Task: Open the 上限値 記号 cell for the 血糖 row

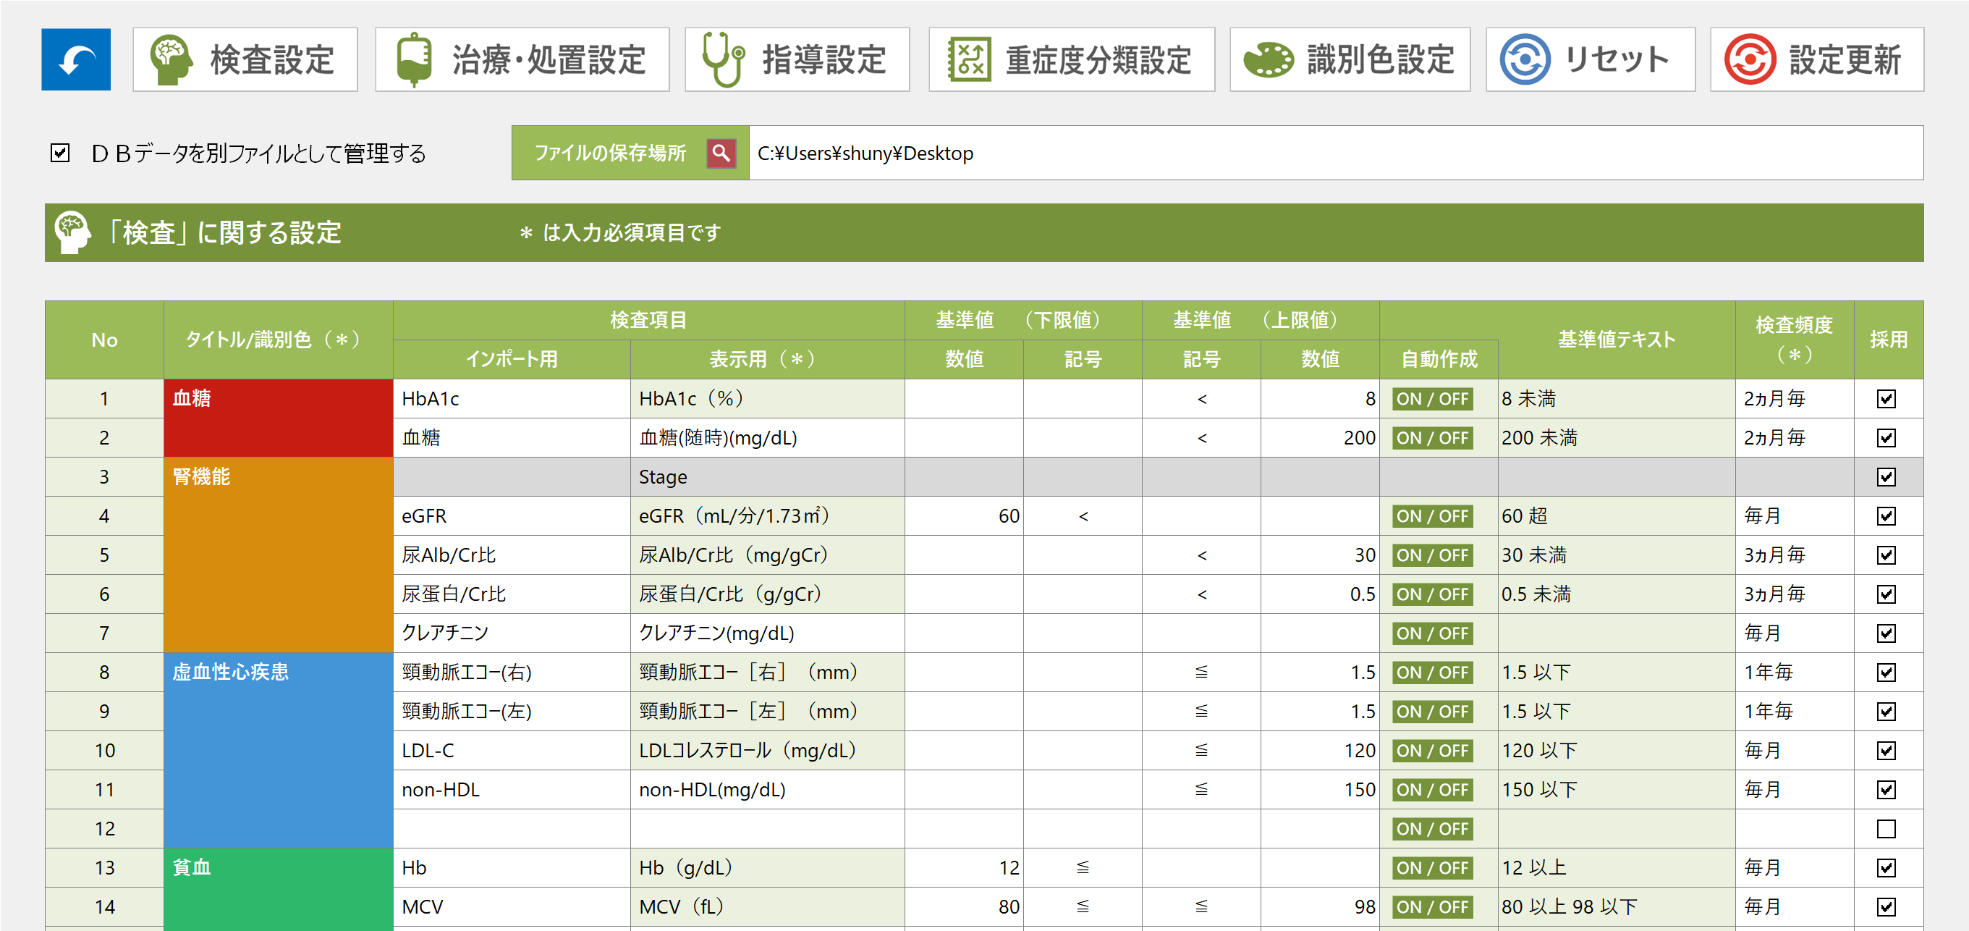Action: point(1201,438)
